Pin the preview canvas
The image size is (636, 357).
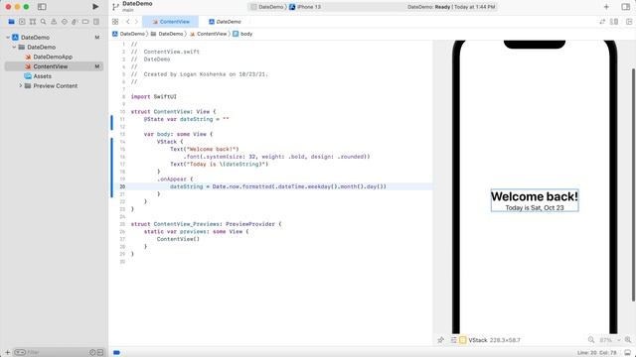(x=441, y=340)
